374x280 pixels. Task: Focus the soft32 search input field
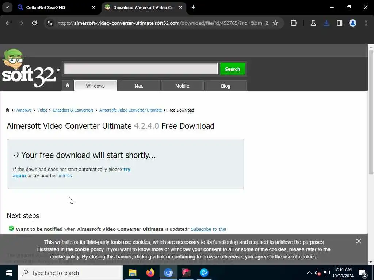(x=141, y=69)
